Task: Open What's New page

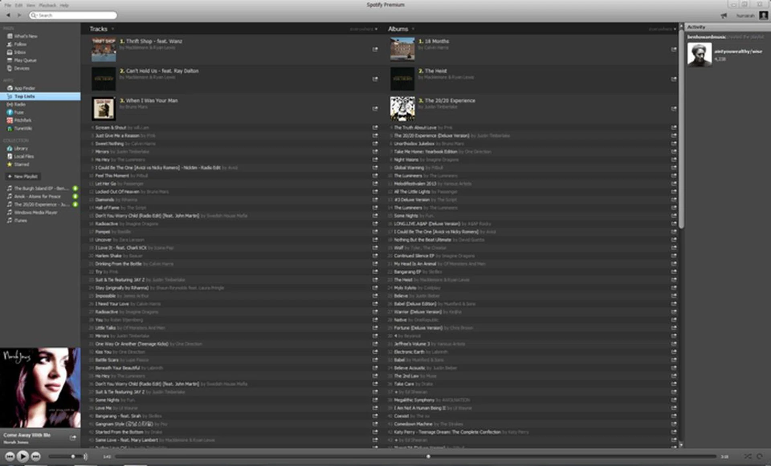Action: [x=25, y=36]
